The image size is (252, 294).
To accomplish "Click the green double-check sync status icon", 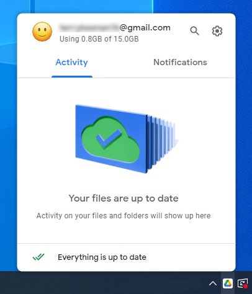I will click(x=38, y=257).
